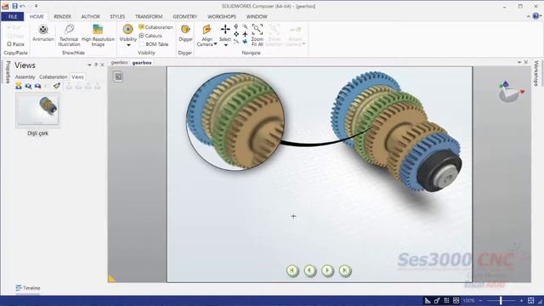Open quick access toolbar customize dropdown
This screenshot has height=306, width=544.
36,6
